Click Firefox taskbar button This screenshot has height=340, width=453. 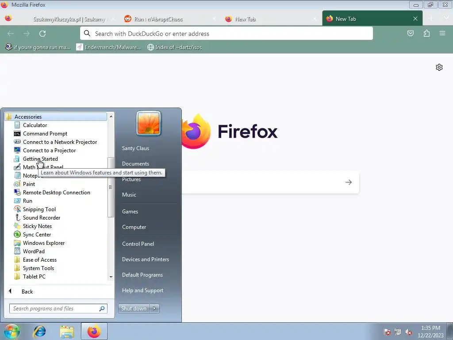tap(94, 331)
